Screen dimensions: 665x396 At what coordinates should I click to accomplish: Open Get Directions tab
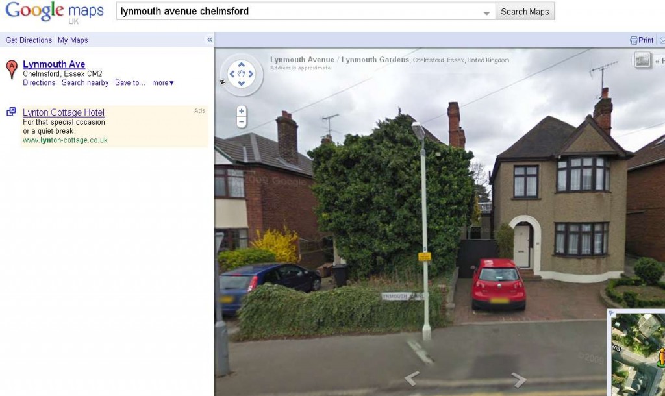tap(29, 40)
